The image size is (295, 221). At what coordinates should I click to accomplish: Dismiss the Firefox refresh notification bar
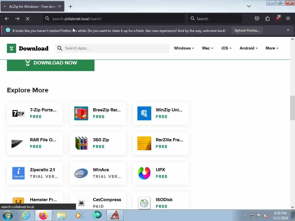(x=288, y=30)
